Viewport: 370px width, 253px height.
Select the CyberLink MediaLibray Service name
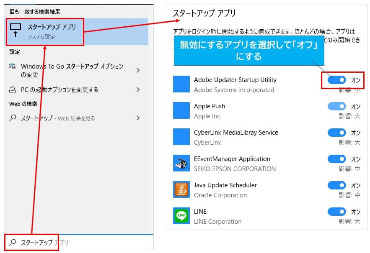click(236, 133)
